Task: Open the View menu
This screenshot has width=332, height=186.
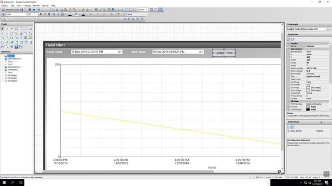Action: (x=19, y=6)
